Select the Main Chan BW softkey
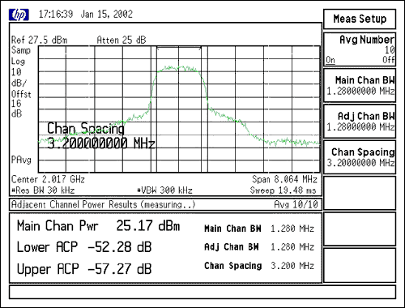The image size is (405, 308). 360,85
